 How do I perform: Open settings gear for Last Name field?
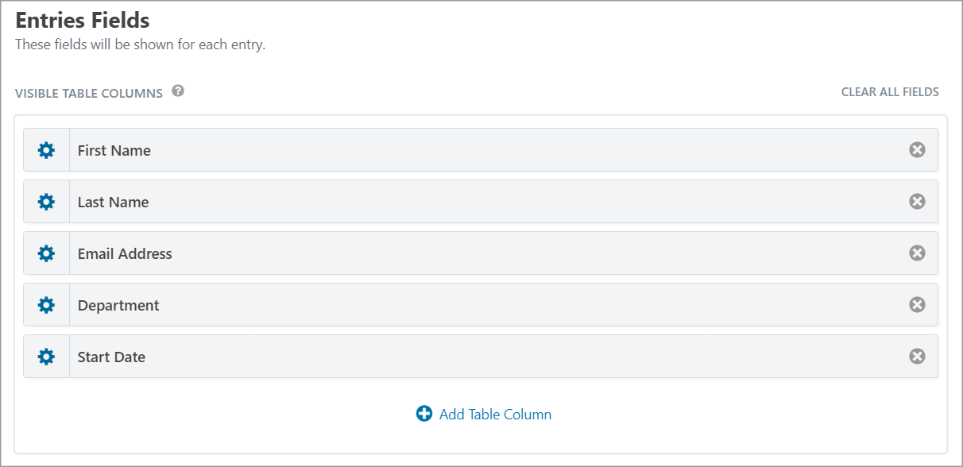tap(47, 202)
